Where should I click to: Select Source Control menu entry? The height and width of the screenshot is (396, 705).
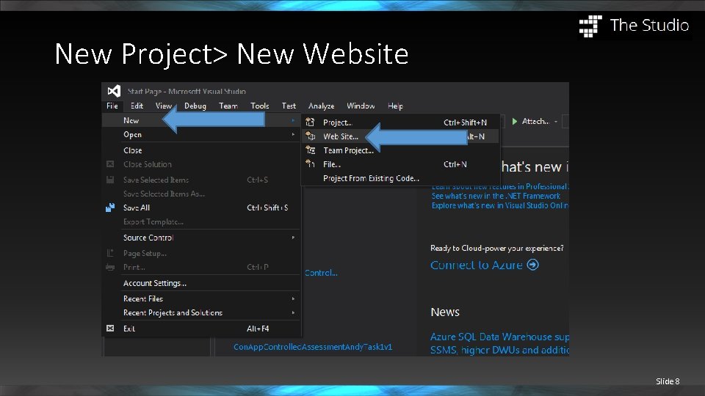click(x=201, y=238)
